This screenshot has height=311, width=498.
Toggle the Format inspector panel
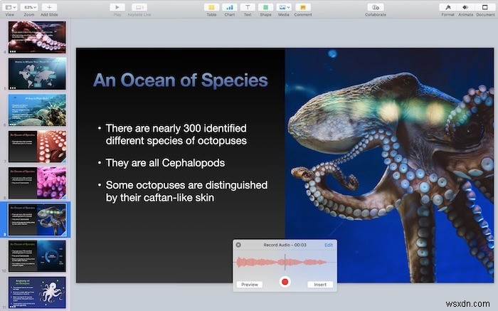[447, 7]
